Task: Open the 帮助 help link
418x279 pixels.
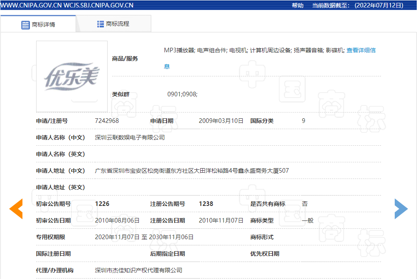Action: click(x=298, y=5)
